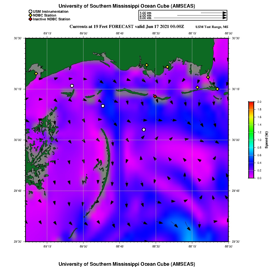Click the 1.00 kts label in arrow scale
The width and height of the screenshot is (279, 267).
tap(145, 13)
